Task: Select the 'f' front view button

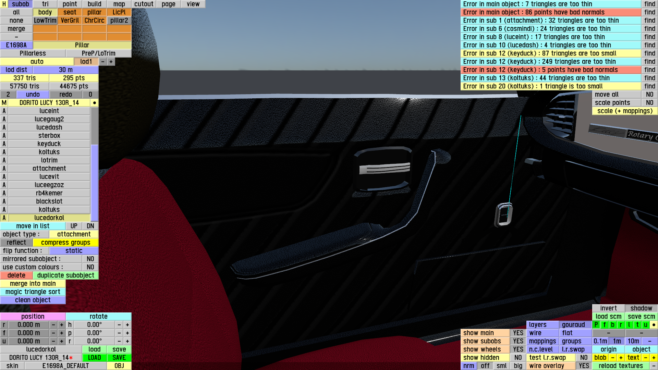Action: coord(605,325)
